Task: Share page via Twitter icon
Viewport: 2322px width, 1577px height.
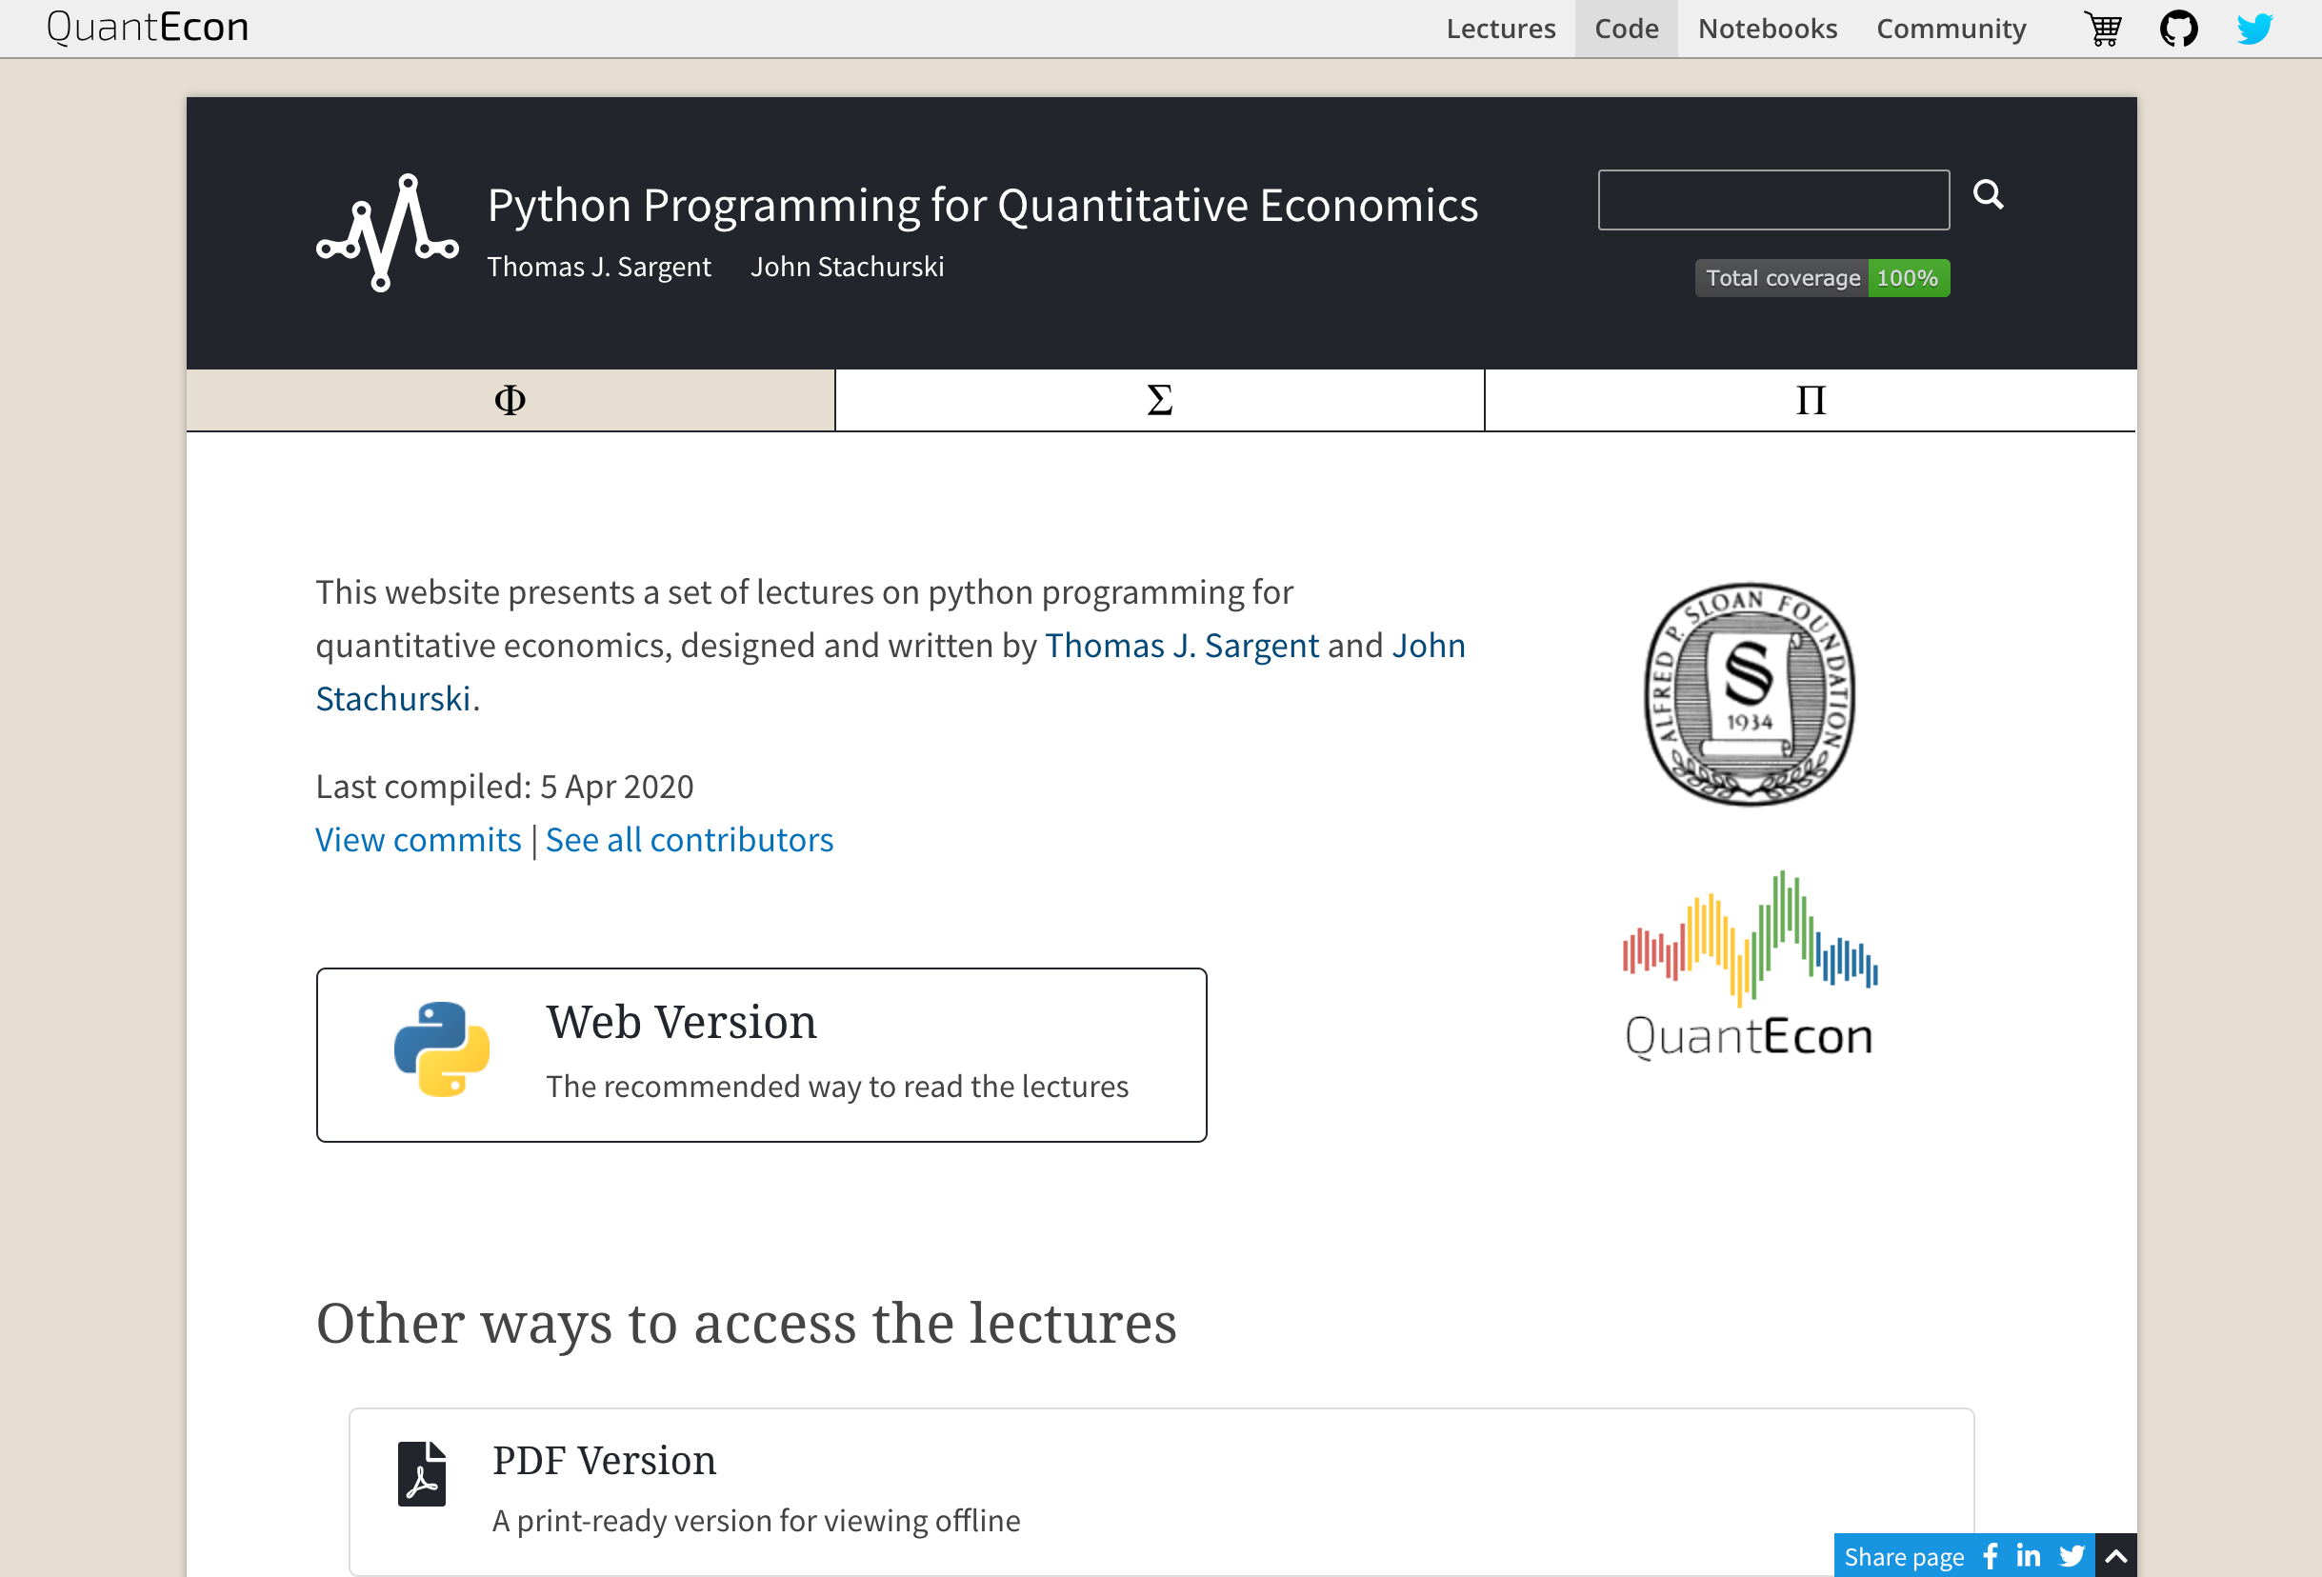Action: point(2072,1556)
